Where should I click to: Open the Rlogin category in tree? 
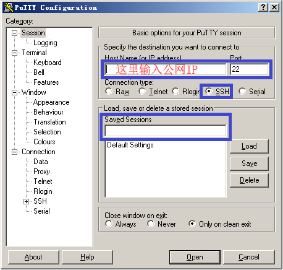tap(43, 191)
